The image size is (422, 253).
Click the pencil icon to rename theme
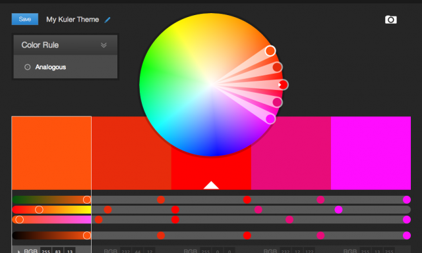107,20
